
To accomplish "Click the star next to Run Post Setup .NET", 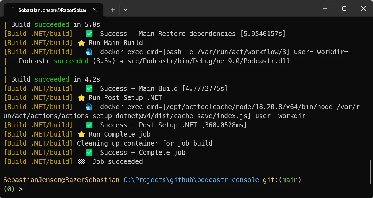I will pyautogui.click(x=81, y=98).
